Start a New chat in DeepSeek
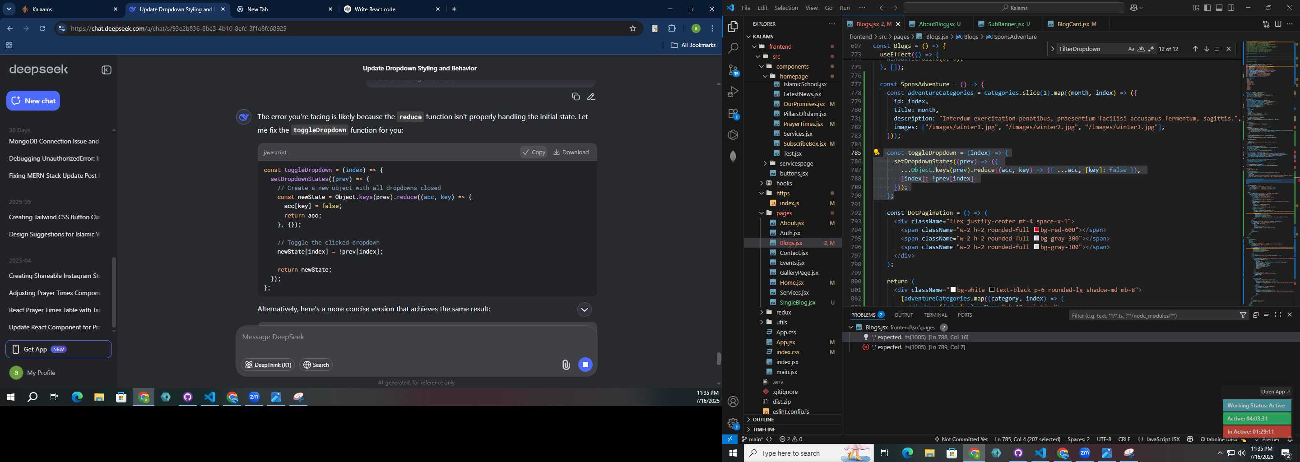Screen dimensions: 1300x462 point(33,101)
